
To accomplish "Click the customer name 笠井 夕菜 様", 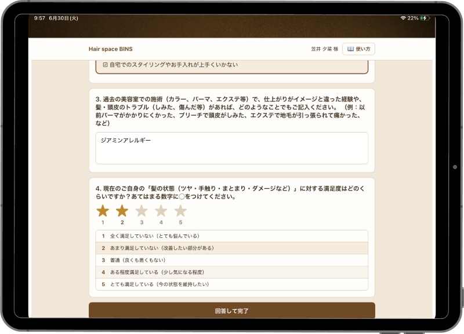I will coord(325,49).
